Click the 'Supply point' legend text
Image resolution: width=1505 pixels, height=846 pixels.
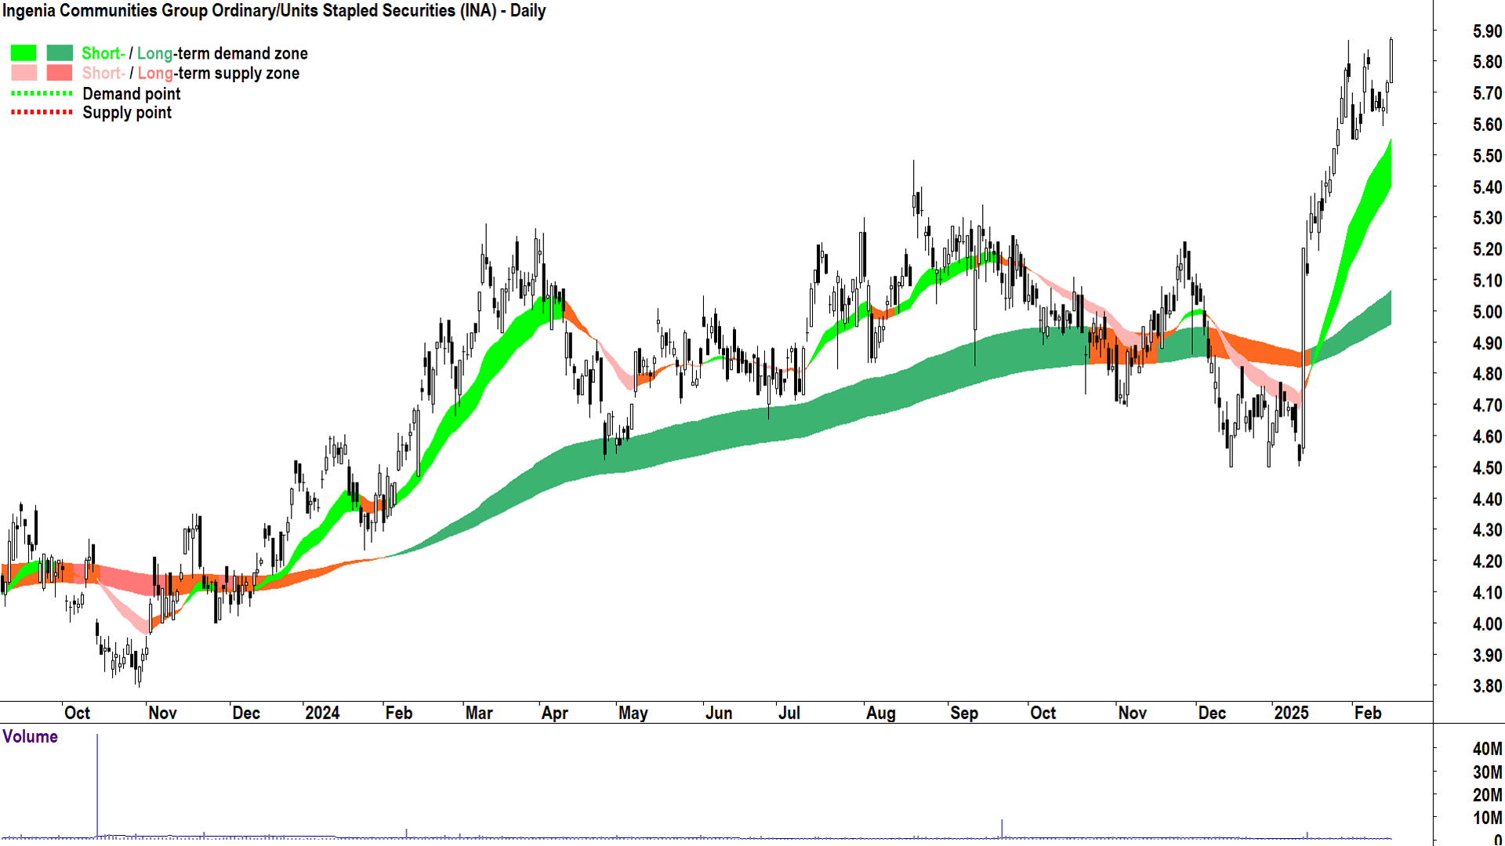click(x=127, y=113)
